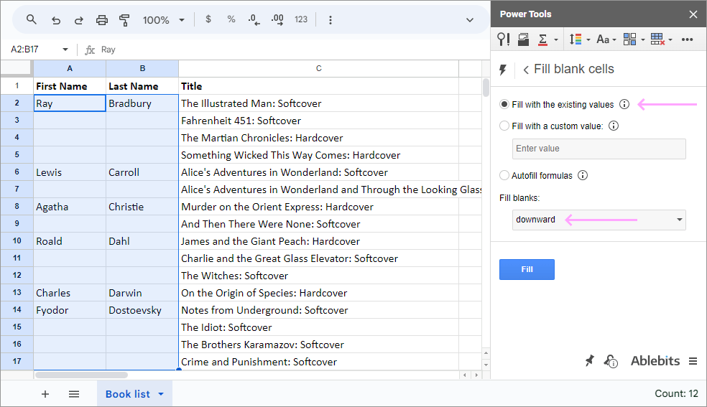707x407 pixels.
Task: Select Autofill formulas option
Action: pos(504,176)
